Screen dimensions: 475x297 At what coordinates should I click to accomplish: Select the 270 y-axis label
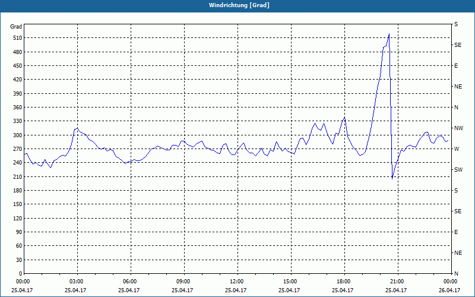coord(18,149)
